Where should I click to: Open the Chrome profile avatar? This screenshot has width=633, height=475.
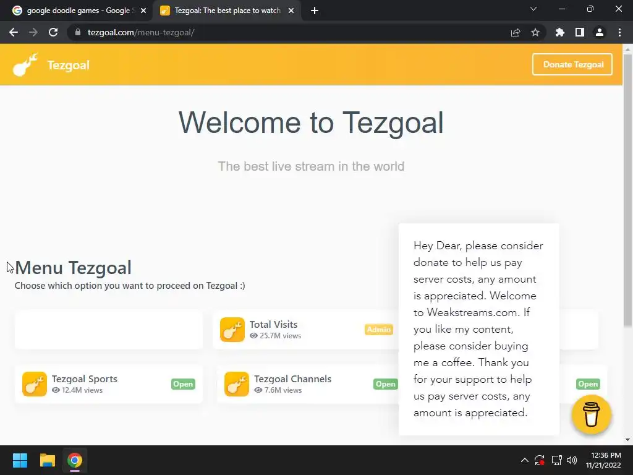[x=600, y=32]
